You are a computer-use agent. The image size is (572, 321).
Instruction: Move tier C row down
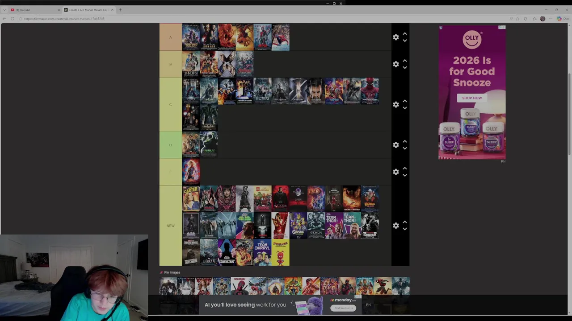tap(405, 108)
